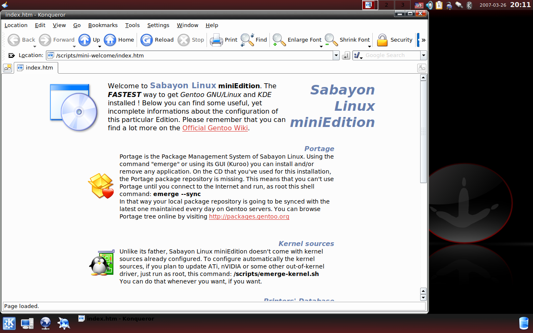Screen dimensions: 533x333
Task: Open the Window menu
Action: (187, 25)
